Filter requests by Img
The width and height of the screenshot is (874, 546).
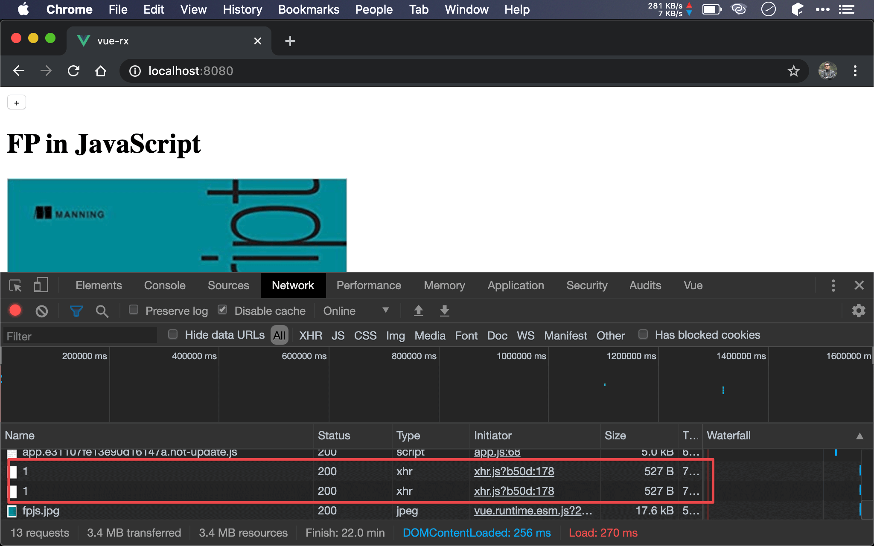(395, 336)
